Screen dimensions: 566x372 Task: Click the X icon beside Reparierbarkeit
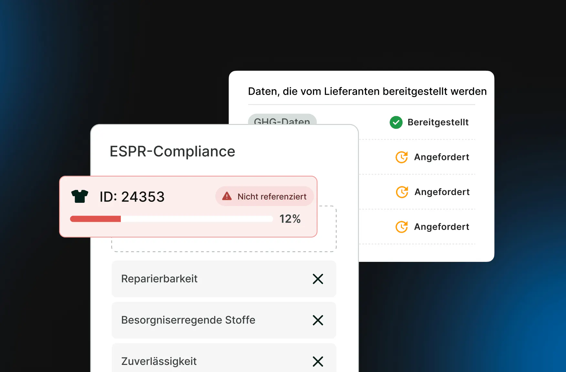point(318,279)
